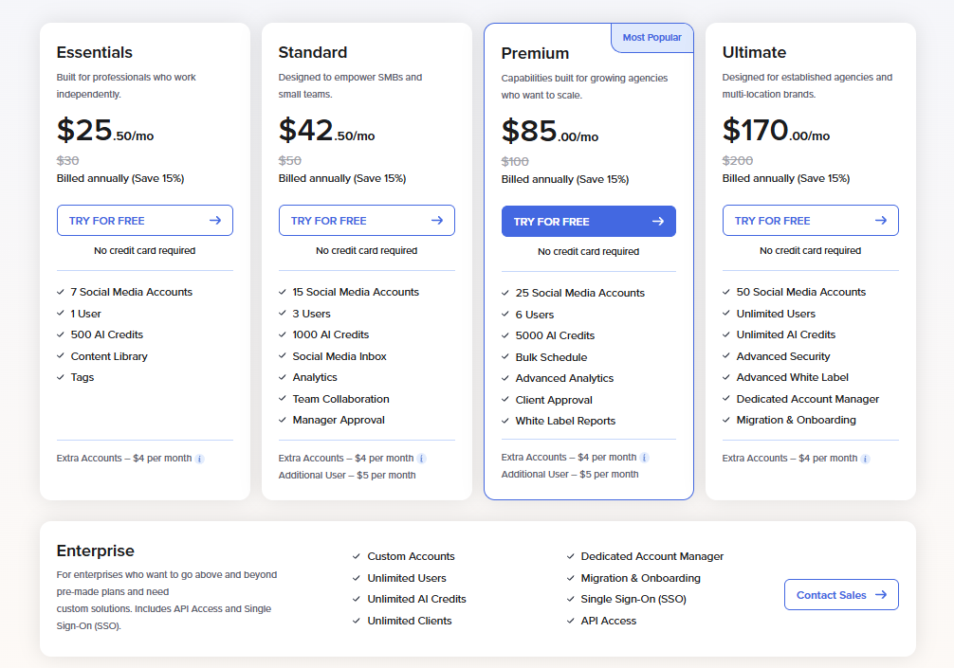Open Extra Accounts info icon in Standard card
Viewport: 954px width, 668px height.
point(422,459)
